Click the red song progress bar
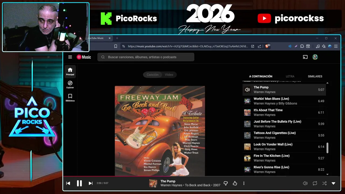The width and height of the screenshot is (345, 194). click(x=117, y=176)
